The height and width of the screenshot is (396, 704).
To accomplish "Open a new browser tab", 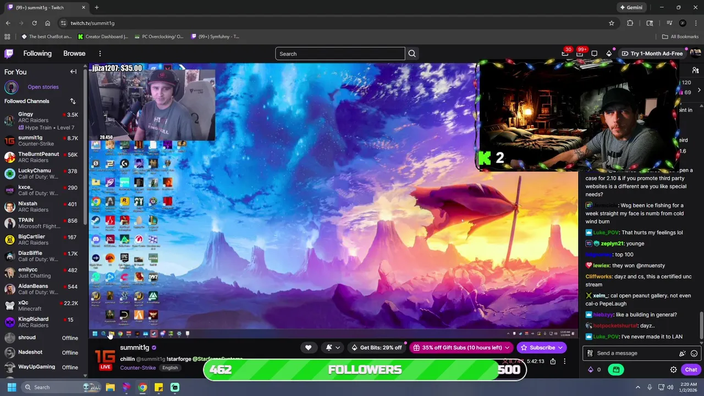I will pyautogui.click(x=97, y=7).
